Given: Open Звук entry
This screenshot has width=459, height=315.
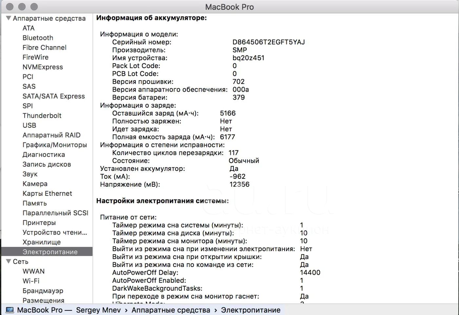Looking at the screenshot, I should pyautogui.click(x=30, y=174).
